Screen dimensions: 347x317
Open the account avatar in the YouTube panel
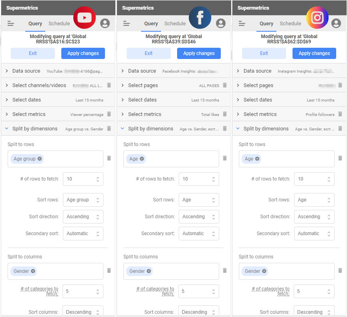(105, 23)
